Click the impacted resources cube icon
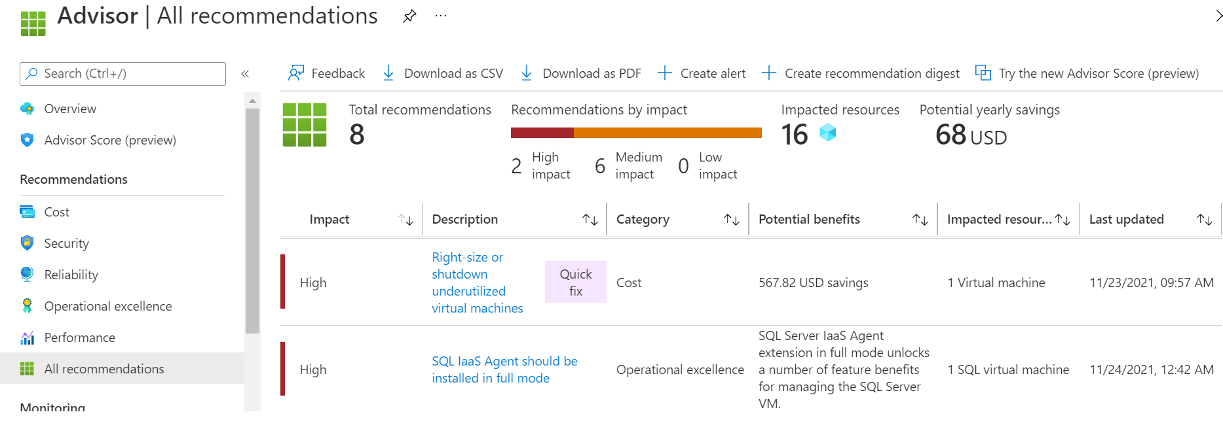The height and width of the screenshot is (427, 1223). [828, 133]
